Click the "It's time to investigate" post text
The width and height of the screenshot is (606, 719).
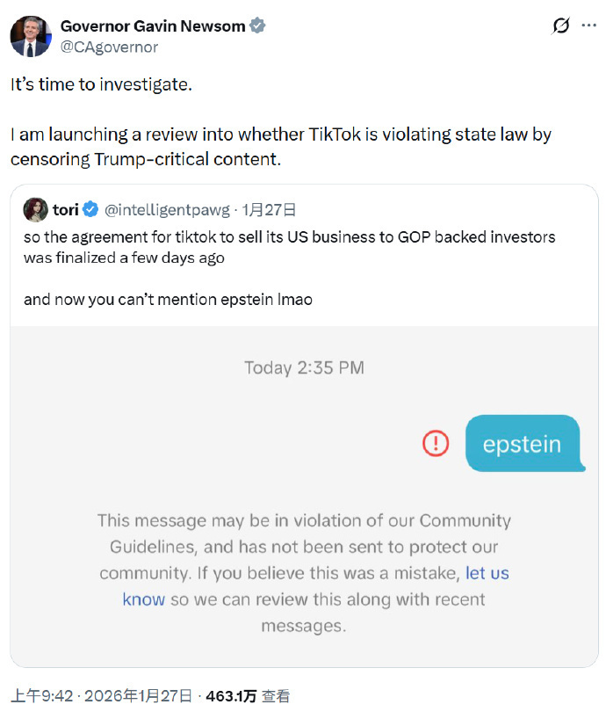click(x=101, y=85)
